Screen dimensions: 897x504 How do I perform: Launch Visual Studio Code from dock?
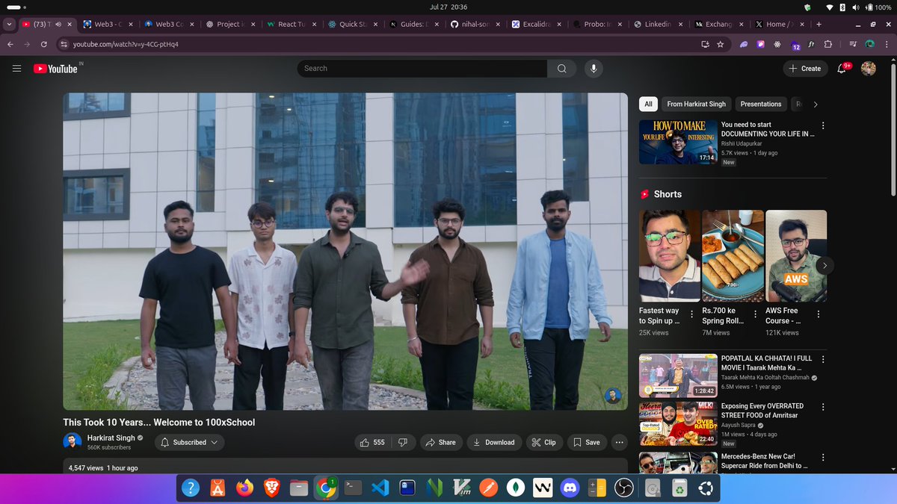(380, 488)
